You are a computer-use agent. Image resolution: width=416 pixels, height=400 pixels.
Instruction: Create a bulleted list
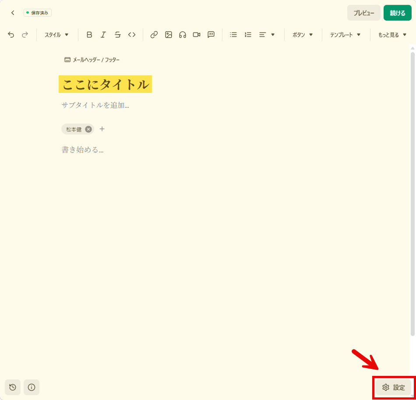pyautogui.click(x=233, y=35)
